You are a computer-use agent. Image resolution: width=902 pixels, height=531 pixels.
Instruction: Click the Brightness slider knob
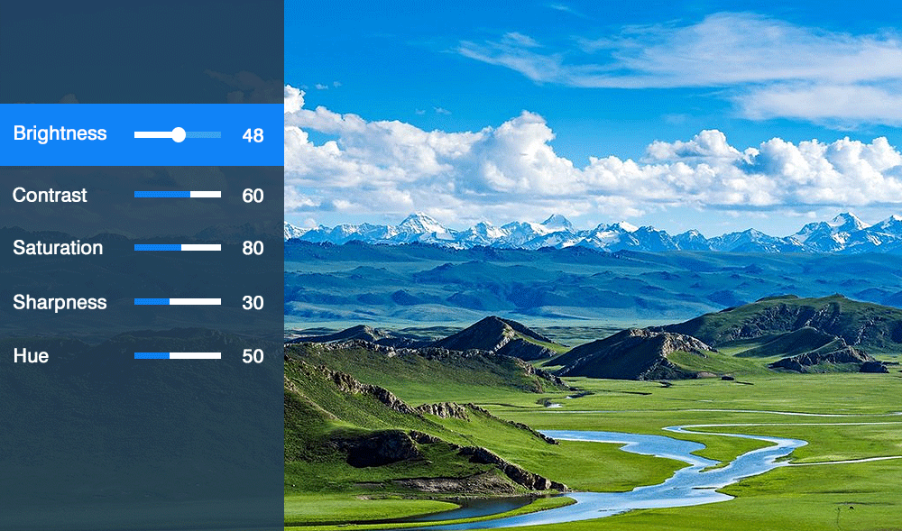179,135
